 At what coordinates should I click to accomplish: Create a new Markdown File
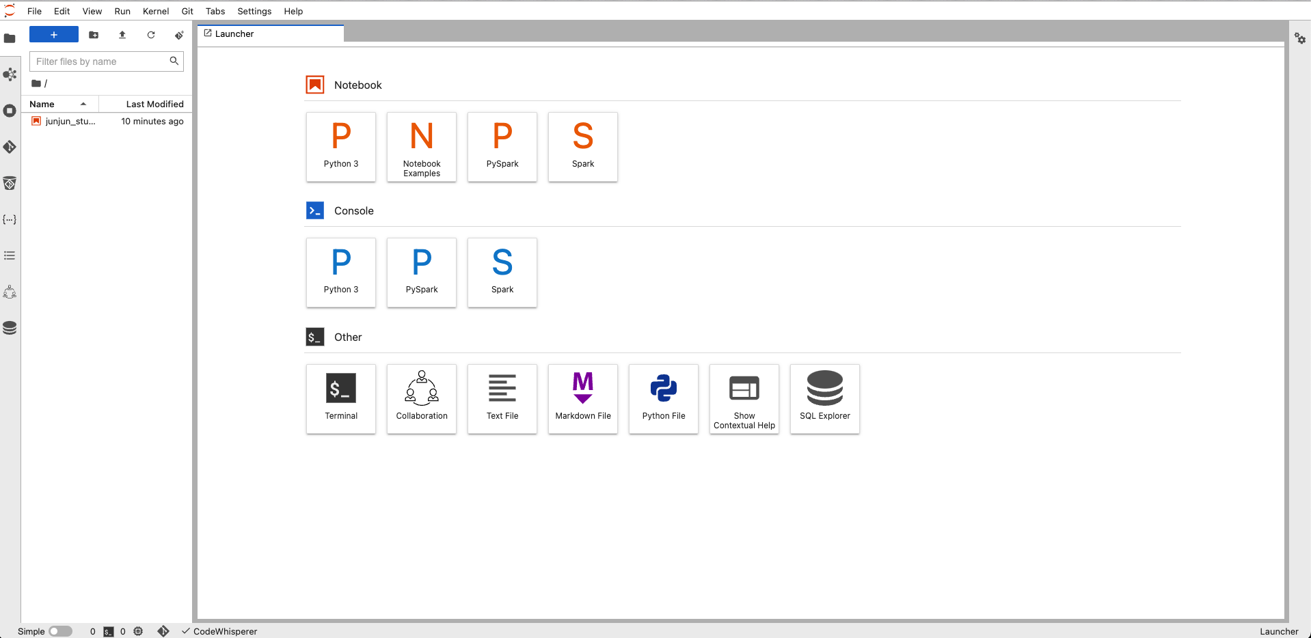pos(583,399)
